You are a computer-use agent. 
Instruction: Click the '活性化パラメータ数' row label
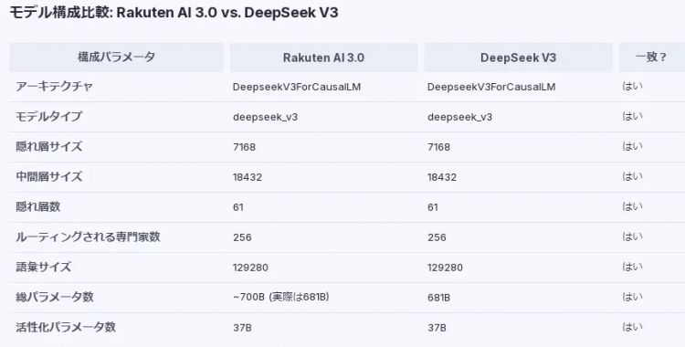(66, 328)
